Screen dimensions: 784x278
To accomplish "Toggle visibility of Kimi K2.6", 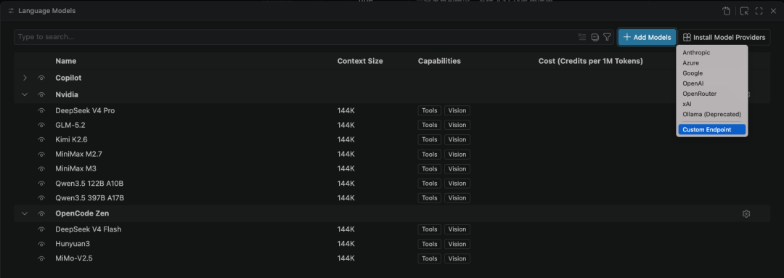I will [41, 139].
